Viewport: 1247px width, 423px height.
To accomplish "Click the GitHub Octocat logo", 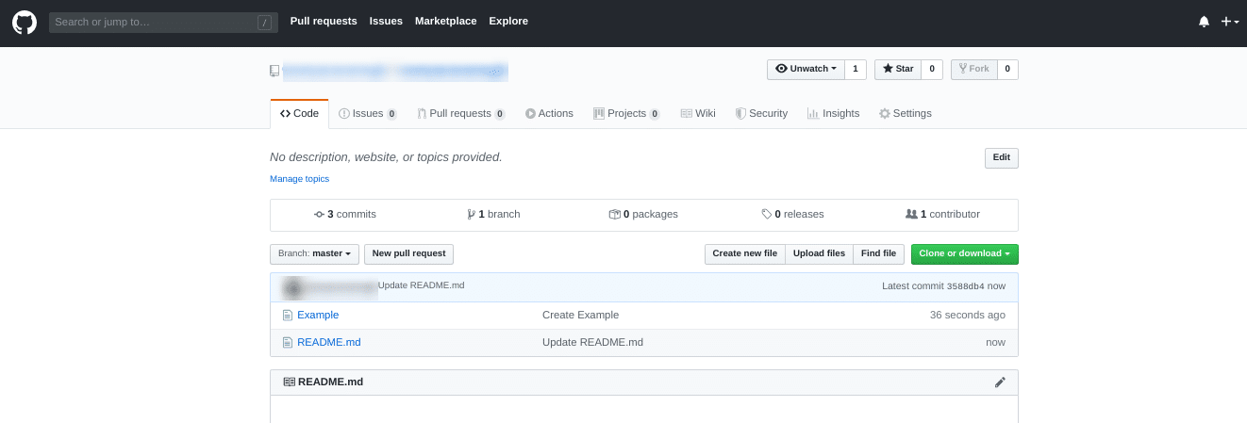I will pyautogui.click(x=24, y=21).
